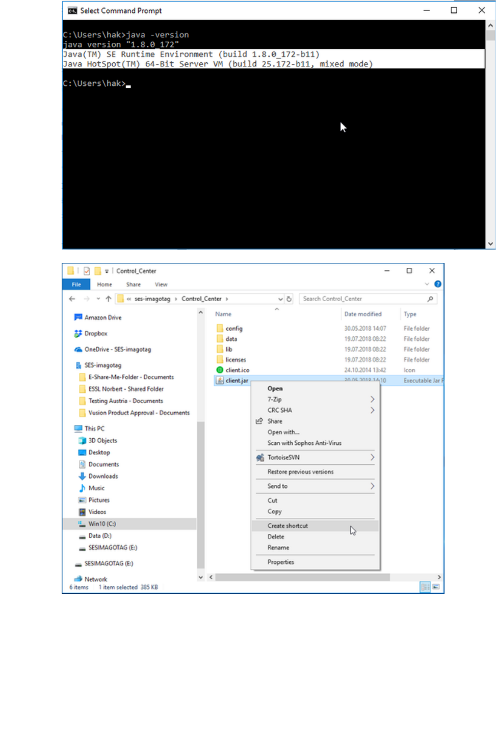Click the forward arrow in Explorer
This screenshot has height=748, width=496.
pyautogui.click(x=86, y=299)
